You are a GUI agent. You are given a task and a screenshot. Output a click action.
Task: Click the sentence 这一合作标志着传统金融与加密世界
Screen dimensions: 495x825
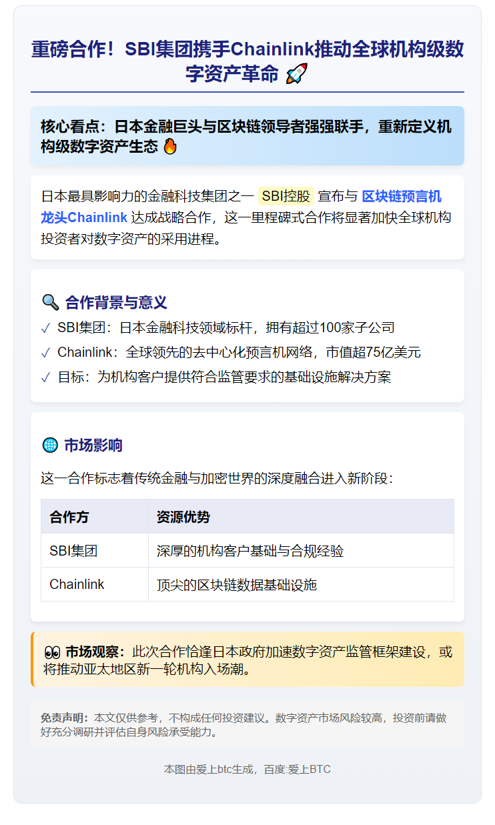pos(217,478)
